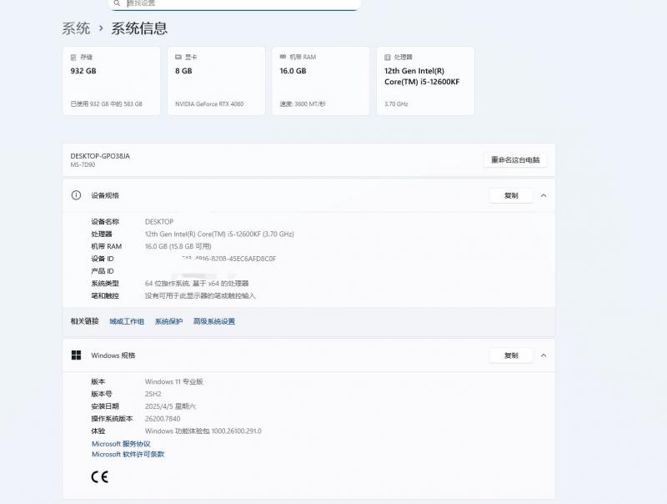This screenshot has height=504, width=667.
Task: Click the graphics card (显卡) icon
Action: click(x=178, y=58)
